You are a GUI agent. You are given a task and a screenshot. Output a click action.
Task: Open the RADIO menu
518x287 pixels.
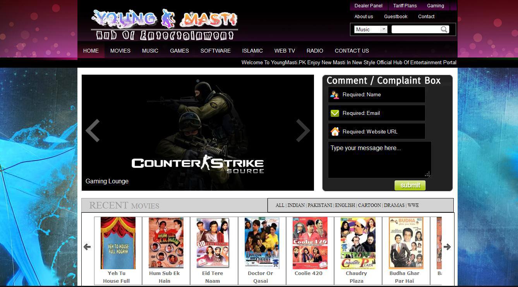(x=315, y=51)
